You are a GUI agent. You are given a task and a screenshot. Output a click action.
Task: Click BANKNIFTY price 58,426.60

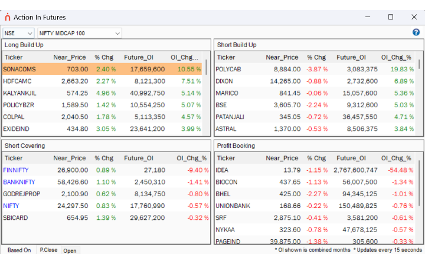point(73,182)
